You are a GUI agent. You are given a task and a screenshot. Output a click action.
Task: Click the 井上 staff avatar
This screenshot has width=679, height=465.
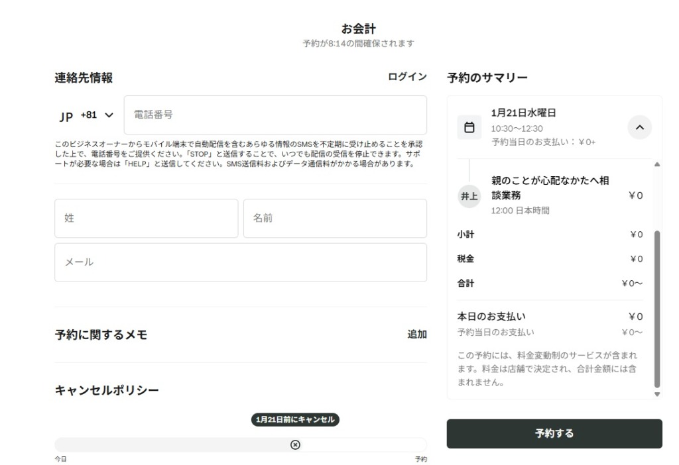[469, 196]
